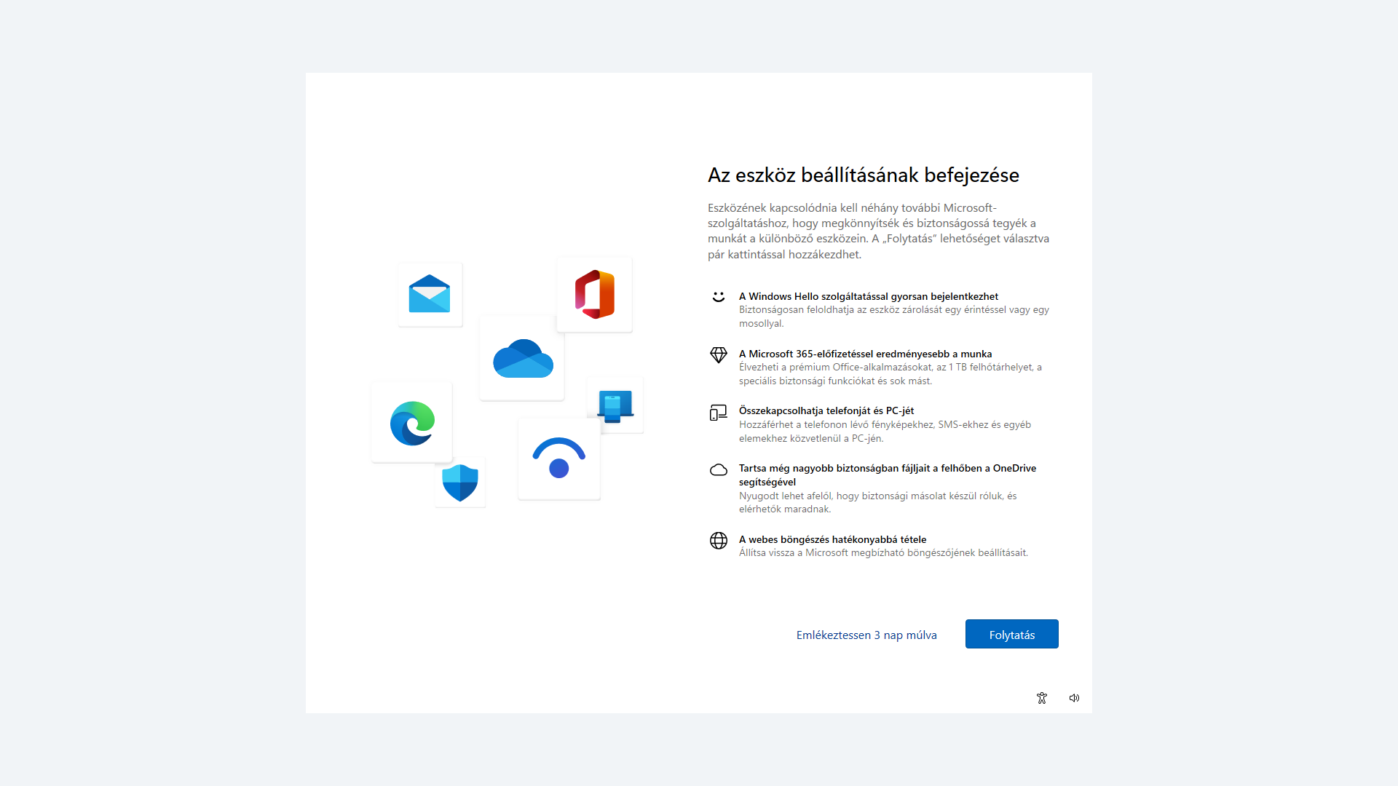Click the Folytatás button

(x=1012, y=634)
